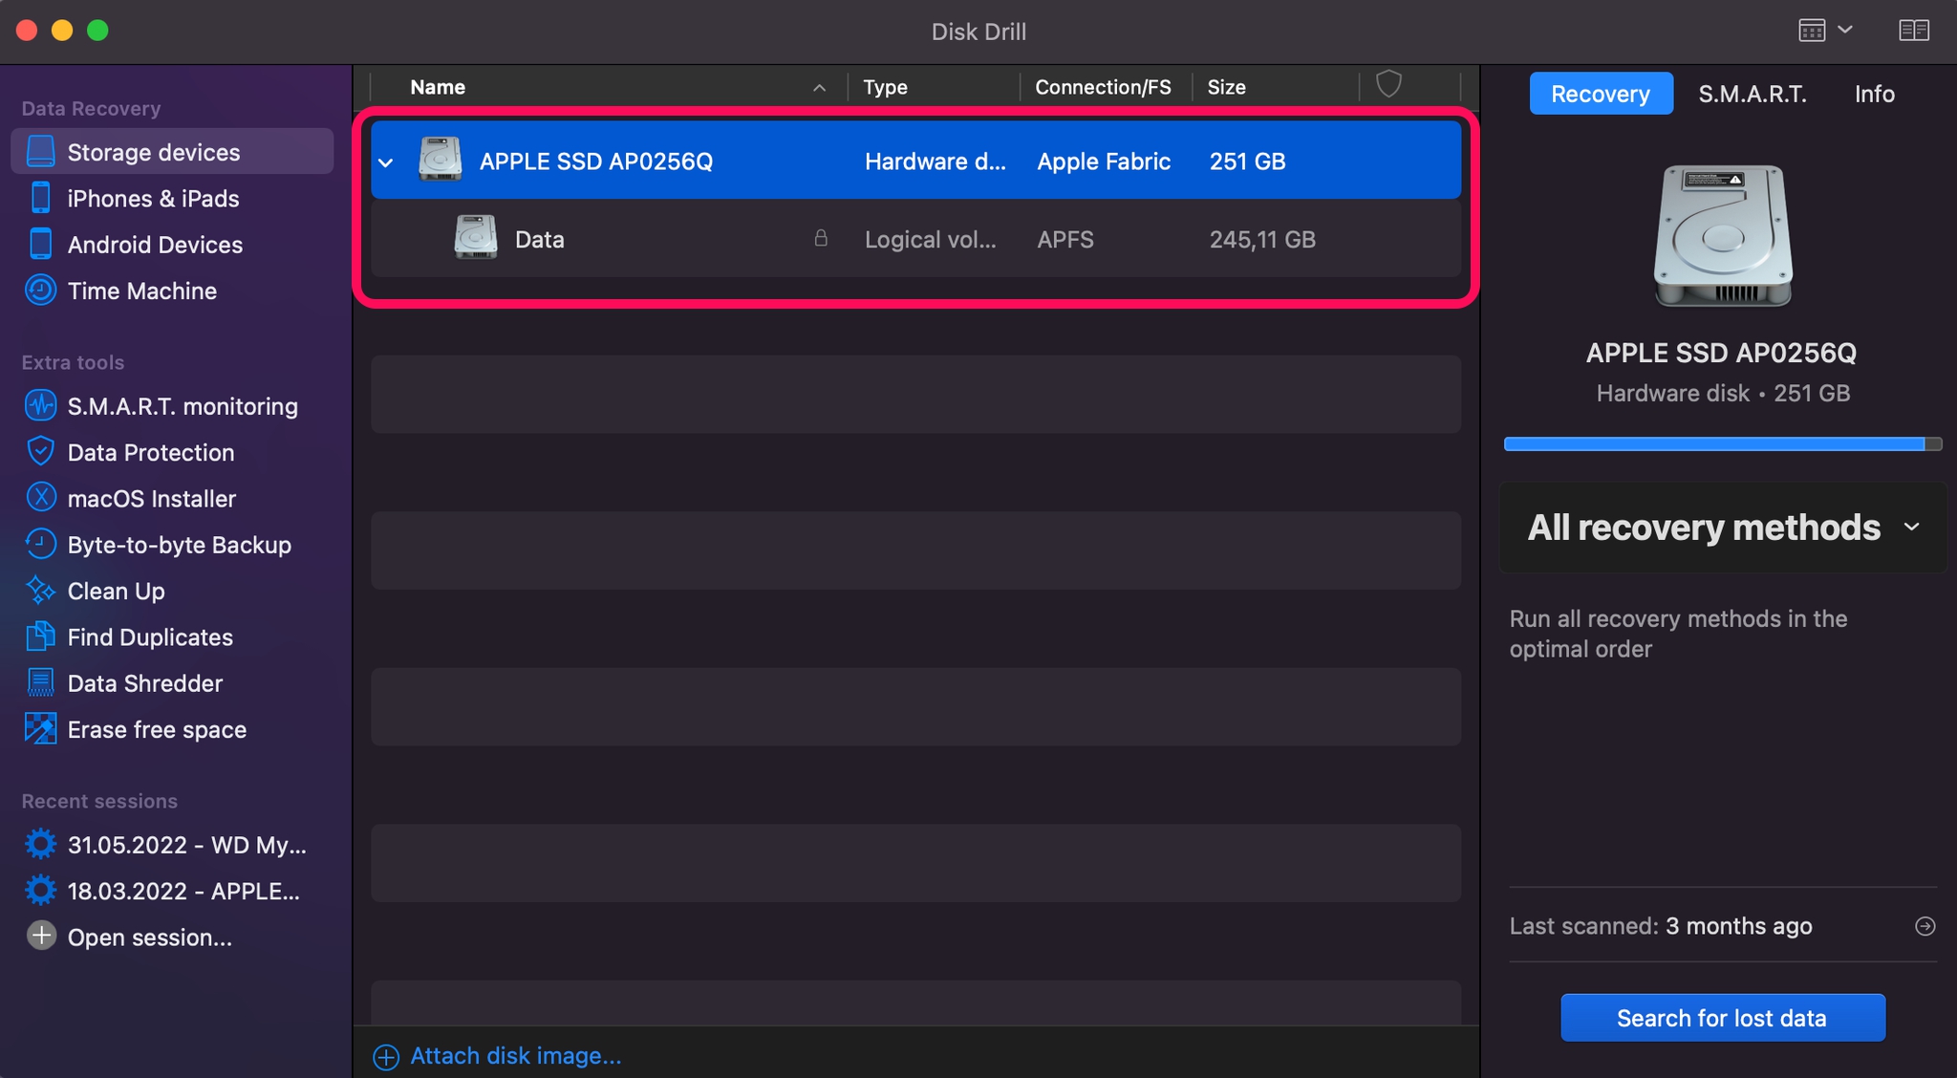Viewport: 1957px width, 1078px height.
Task: Click gear icon for 31.05.2022 session
Action: 40,844
